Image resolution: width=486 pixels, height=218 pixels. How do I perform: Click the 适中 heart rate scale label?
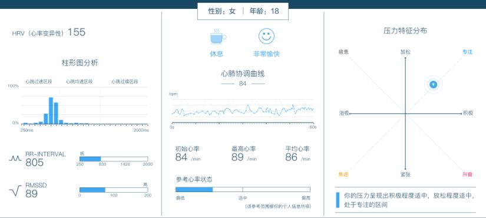(243, 198)
